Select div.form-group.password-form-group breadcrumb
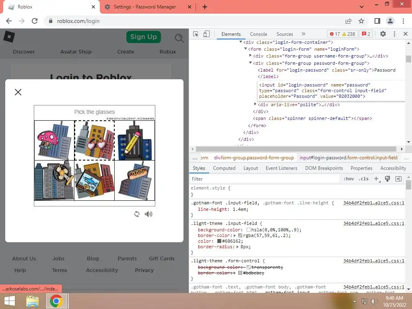This screenshot has width=412, height=309. [x=254, y=158]
